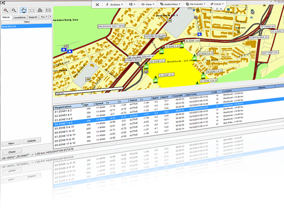Switch to the Search tab

pos(33,17)
